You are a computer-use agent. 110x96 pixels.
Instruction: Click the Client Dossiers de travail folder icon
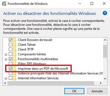15,40
